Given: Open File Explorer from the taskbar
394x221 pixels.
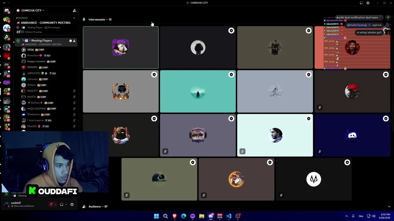Looking at the screenshot, I should point(202,216).
